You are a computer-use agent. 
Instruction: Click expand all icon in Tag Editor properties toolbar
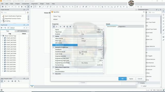click(64, 27)
